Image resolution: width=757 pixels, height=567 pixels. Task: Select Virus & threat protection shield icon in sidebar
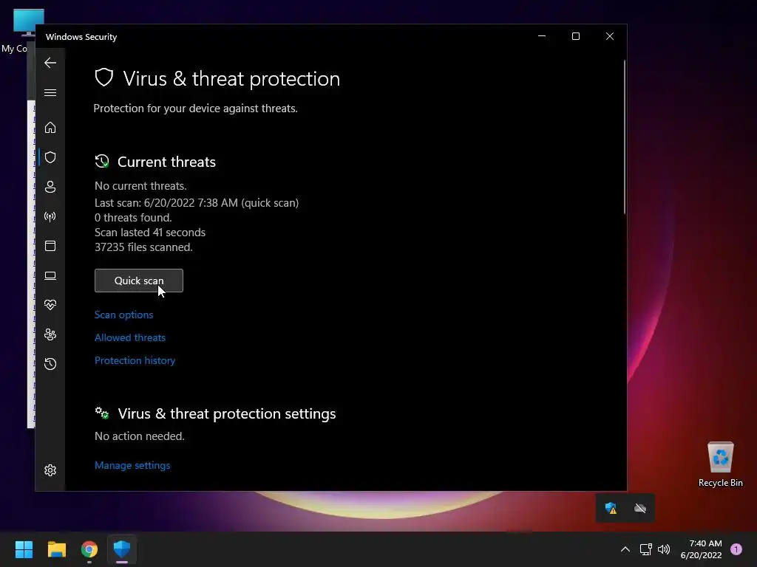(50, 157)
